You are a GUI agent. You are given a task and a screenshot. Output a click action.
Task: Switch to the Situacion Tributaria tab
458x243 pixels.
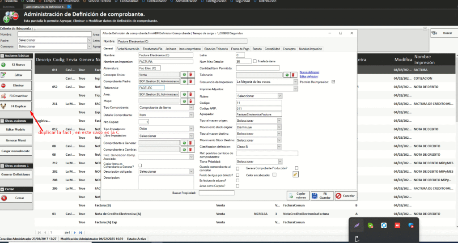pos(216,48)
